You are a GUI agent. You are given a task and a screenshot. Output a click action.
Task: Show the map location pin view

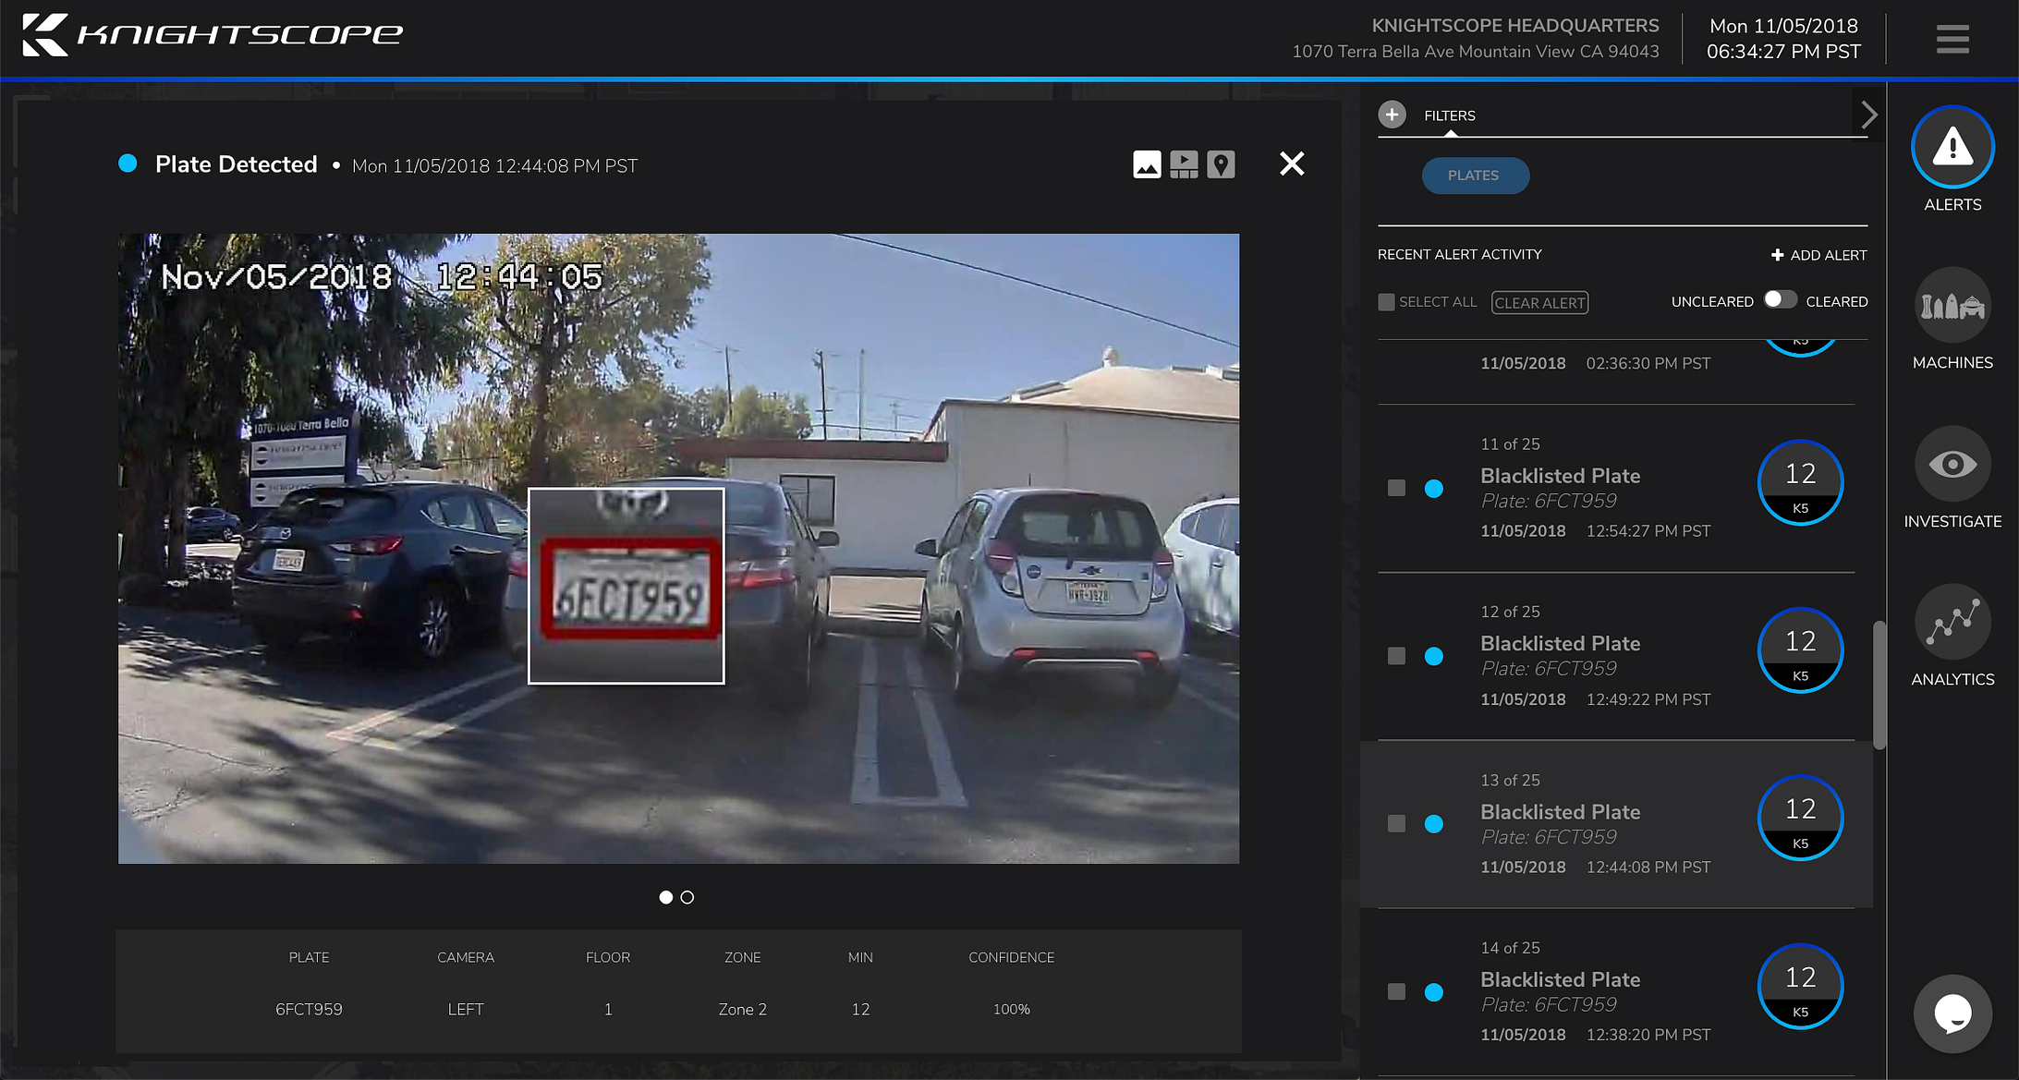click(1221, 164)
